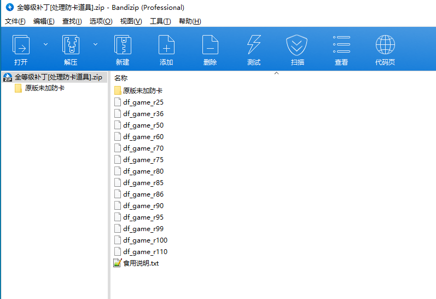This screenshot has width=436, height=299.
Task: Open the 查找(I) menu
Action: click(72, 21)
